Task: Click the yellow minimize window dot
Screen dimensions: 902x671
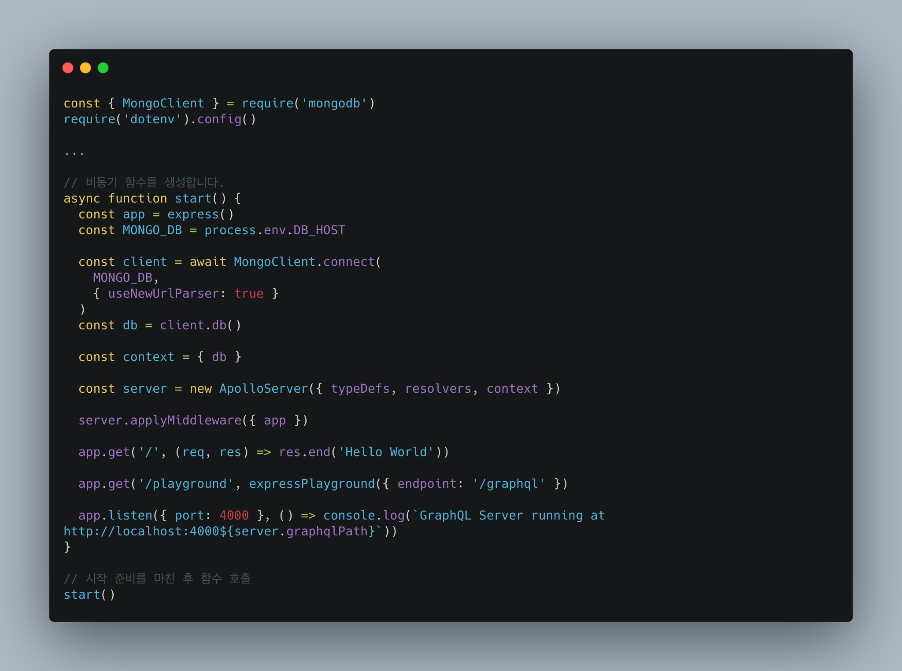Action: click(x=85, y=68)
